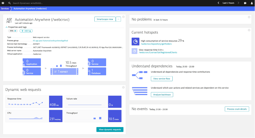Click Analyze backtrace button

162,94
